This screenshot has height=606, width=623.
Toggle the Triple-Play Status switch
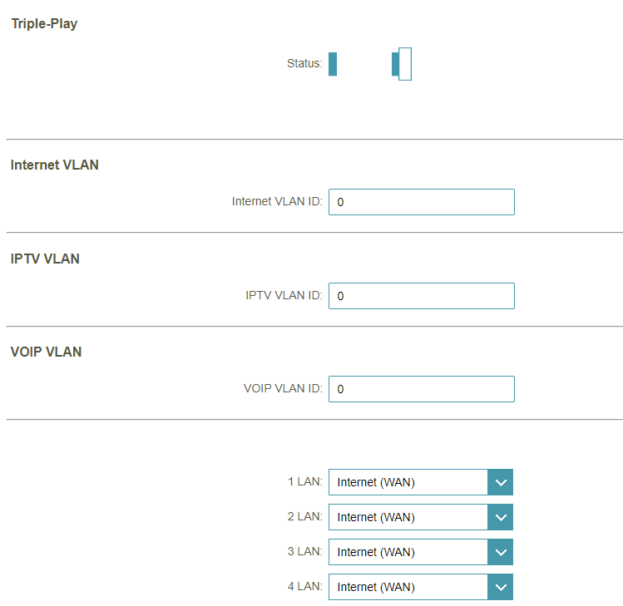[370, 64]
